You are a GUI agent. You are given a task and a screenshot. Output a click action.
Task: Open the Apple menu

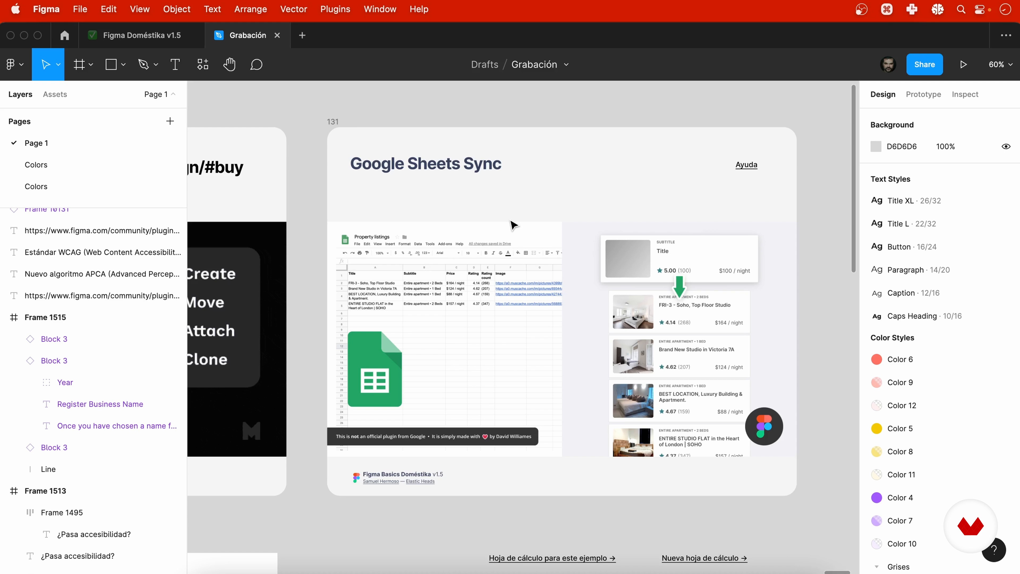point(15,9)
